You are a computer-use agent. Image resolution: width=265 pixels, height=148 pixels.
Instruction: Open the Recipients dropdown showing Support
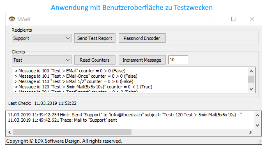[x=41, y=38]
